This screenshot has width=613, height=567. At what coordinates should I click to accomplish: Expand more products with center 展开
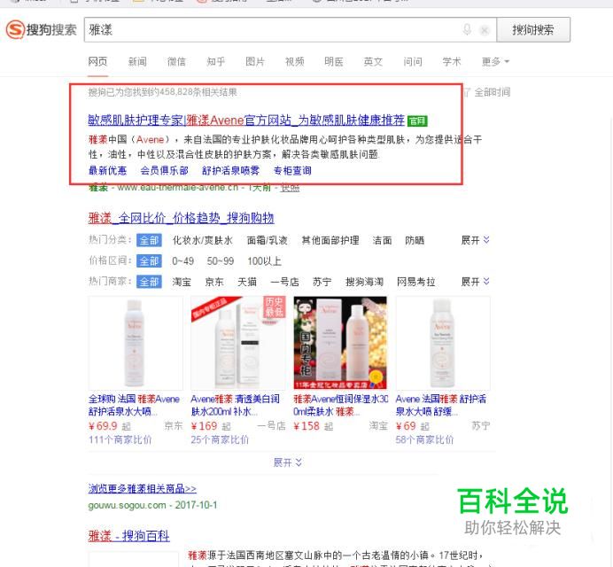(x=288, y=462)
